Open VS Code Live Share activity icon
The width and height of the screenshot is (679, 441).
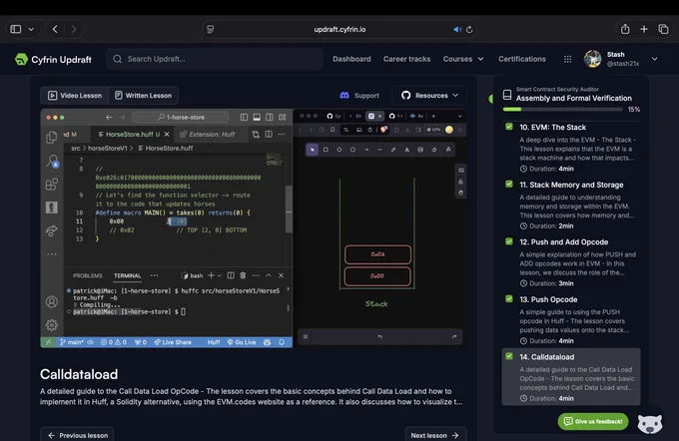52,230
